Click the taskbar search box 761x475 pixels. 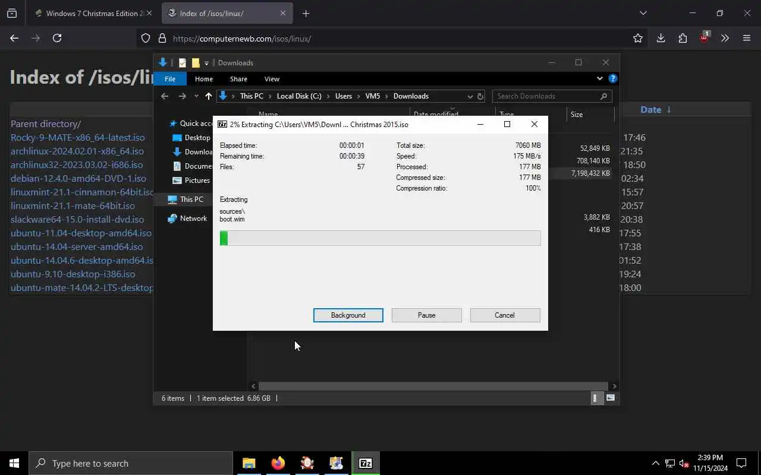point(131,463)
